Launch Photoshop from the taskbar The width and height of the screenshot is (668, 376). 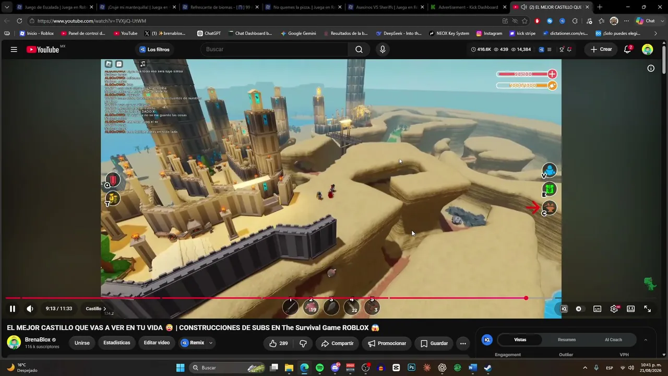[x=412, y=368]
